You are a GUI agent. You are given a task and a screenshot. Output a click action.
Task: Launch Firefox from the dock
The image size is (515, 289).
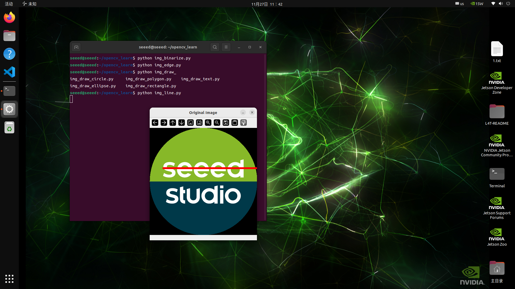point(9,18)
